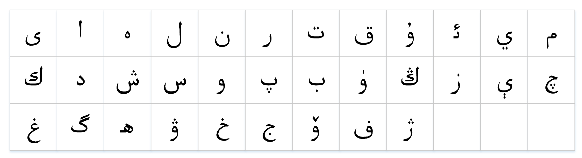This screenshot has width=582, height=158.
Task: Choose the letter س (seen) cell
Action: click(175, 80)
